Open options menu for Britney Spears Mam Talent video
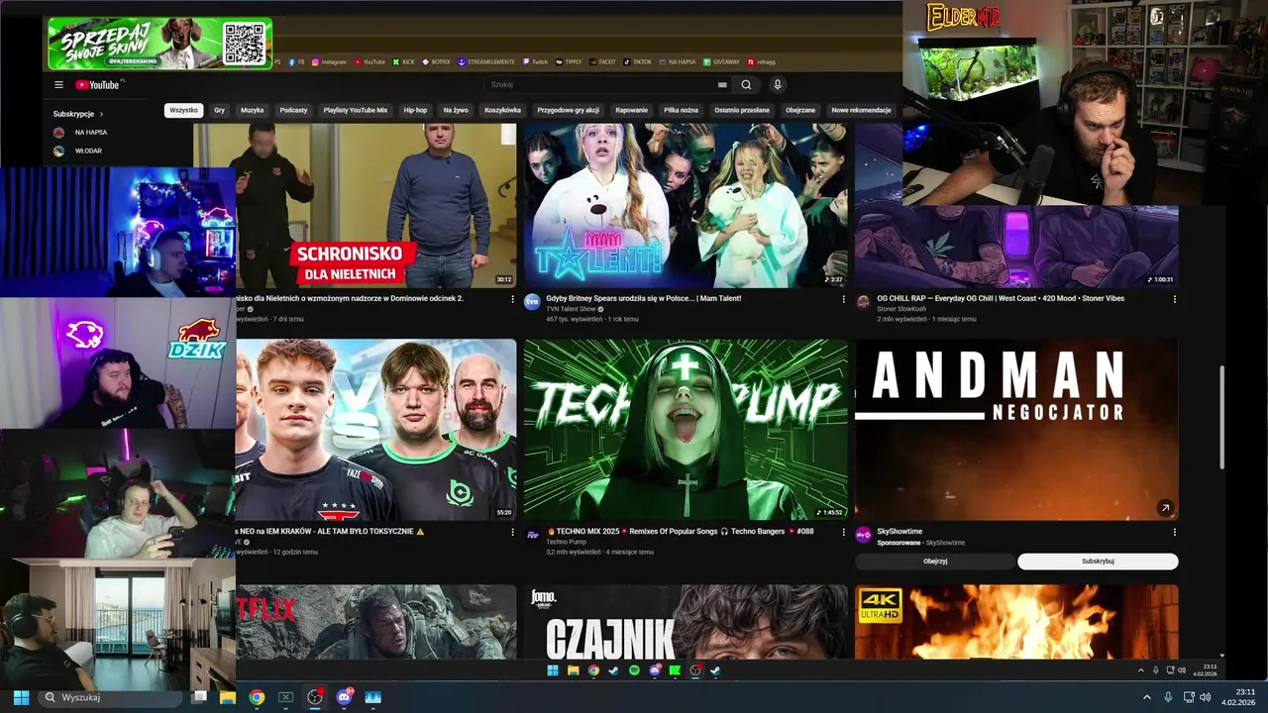This screenshot has height=713, width=1268. 844,299
